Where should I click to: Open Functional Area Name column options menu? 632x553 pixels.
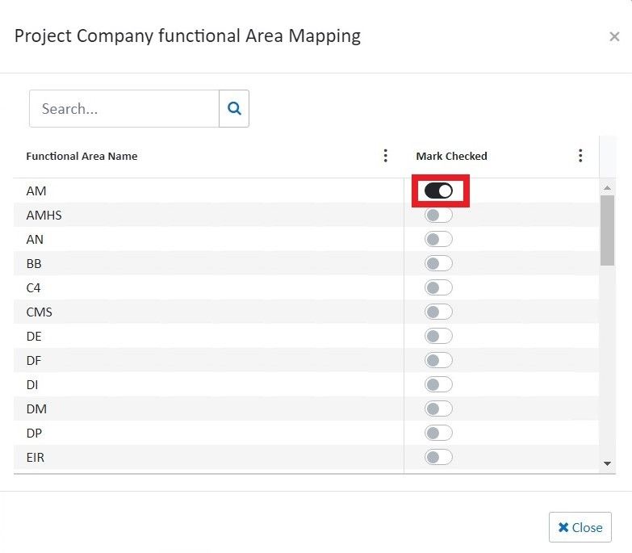point(386,156)
